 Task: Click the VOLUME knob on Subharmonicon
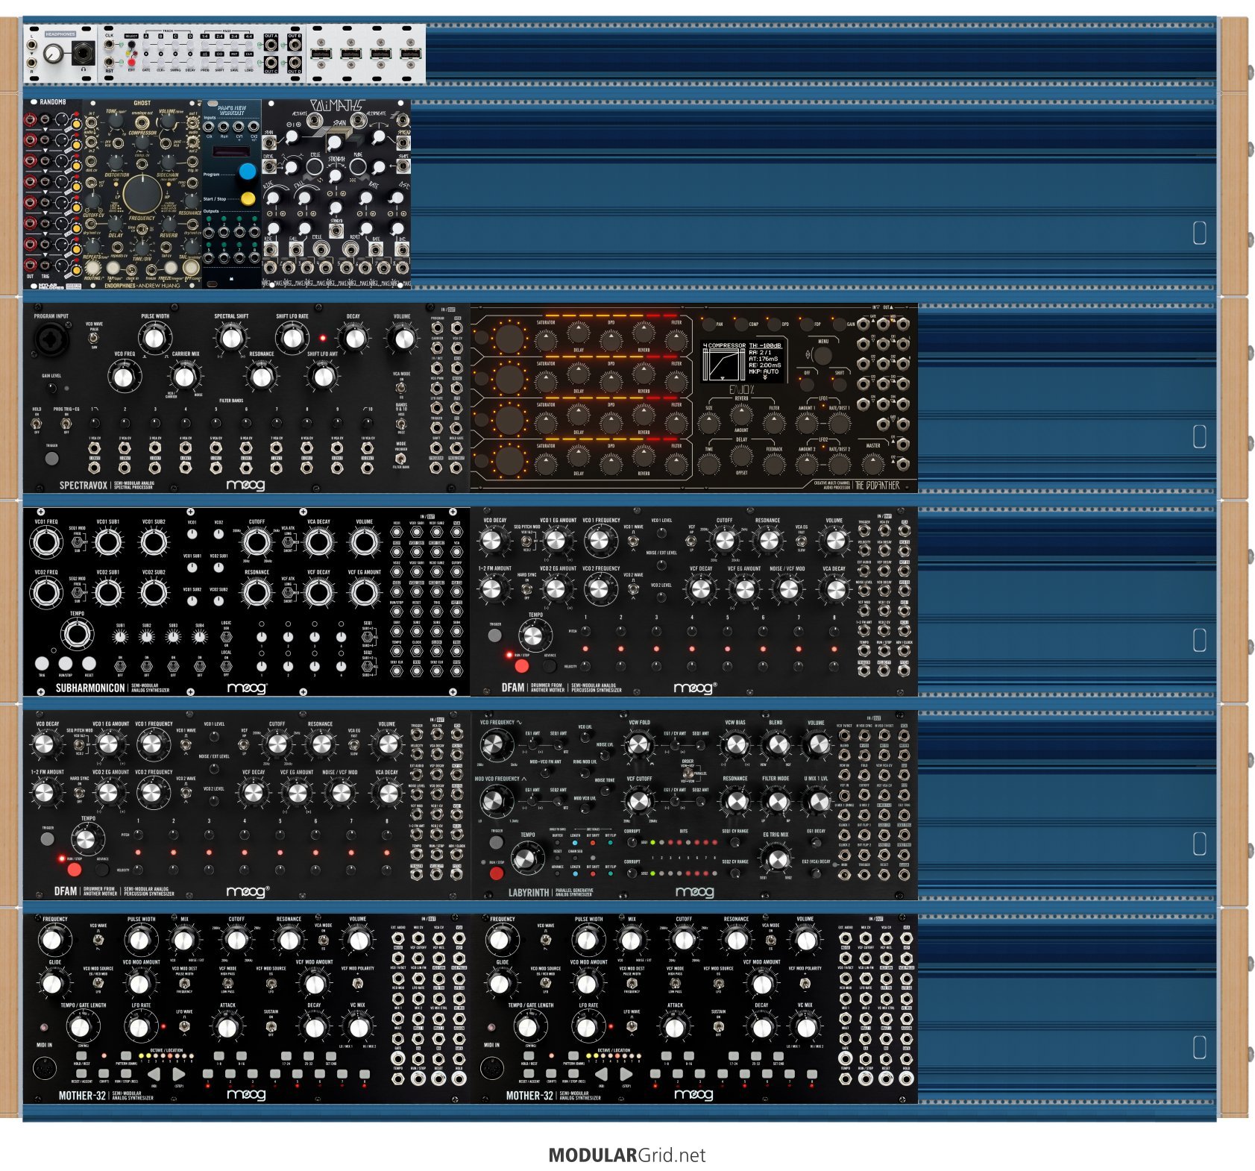coord(364,542)
